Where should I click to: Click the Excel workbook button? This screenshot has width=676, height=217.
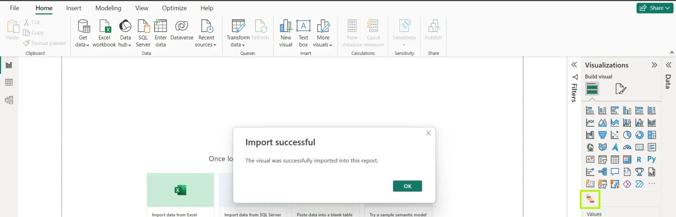104,33
